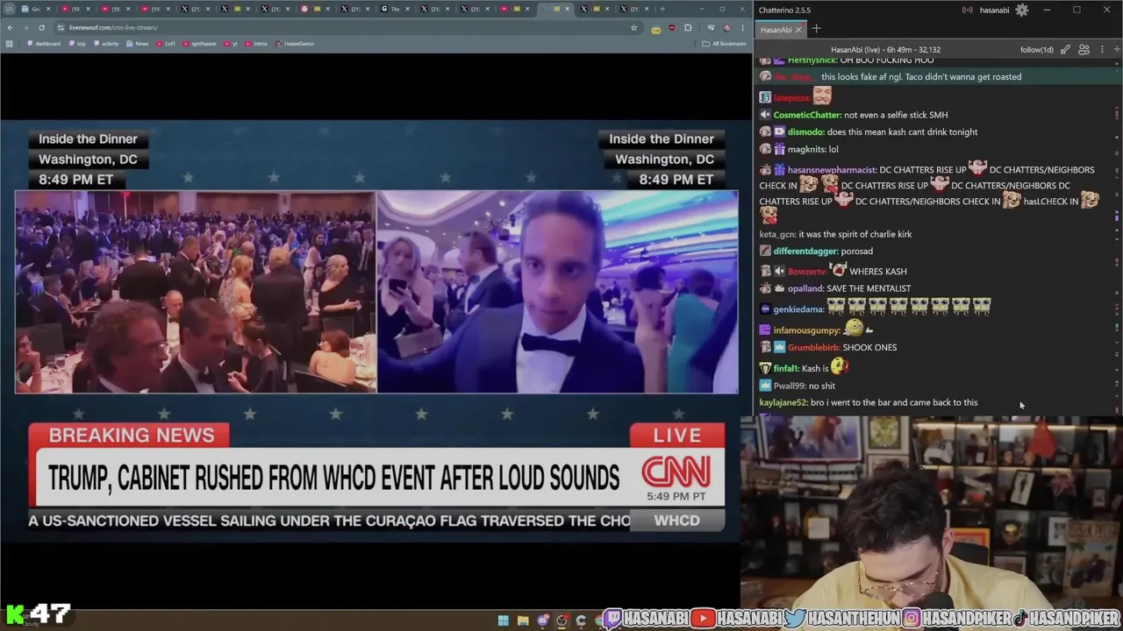Click username differentdagger in chat
This screenshot has height=631, width=1123.
click(x=805, y=252)
